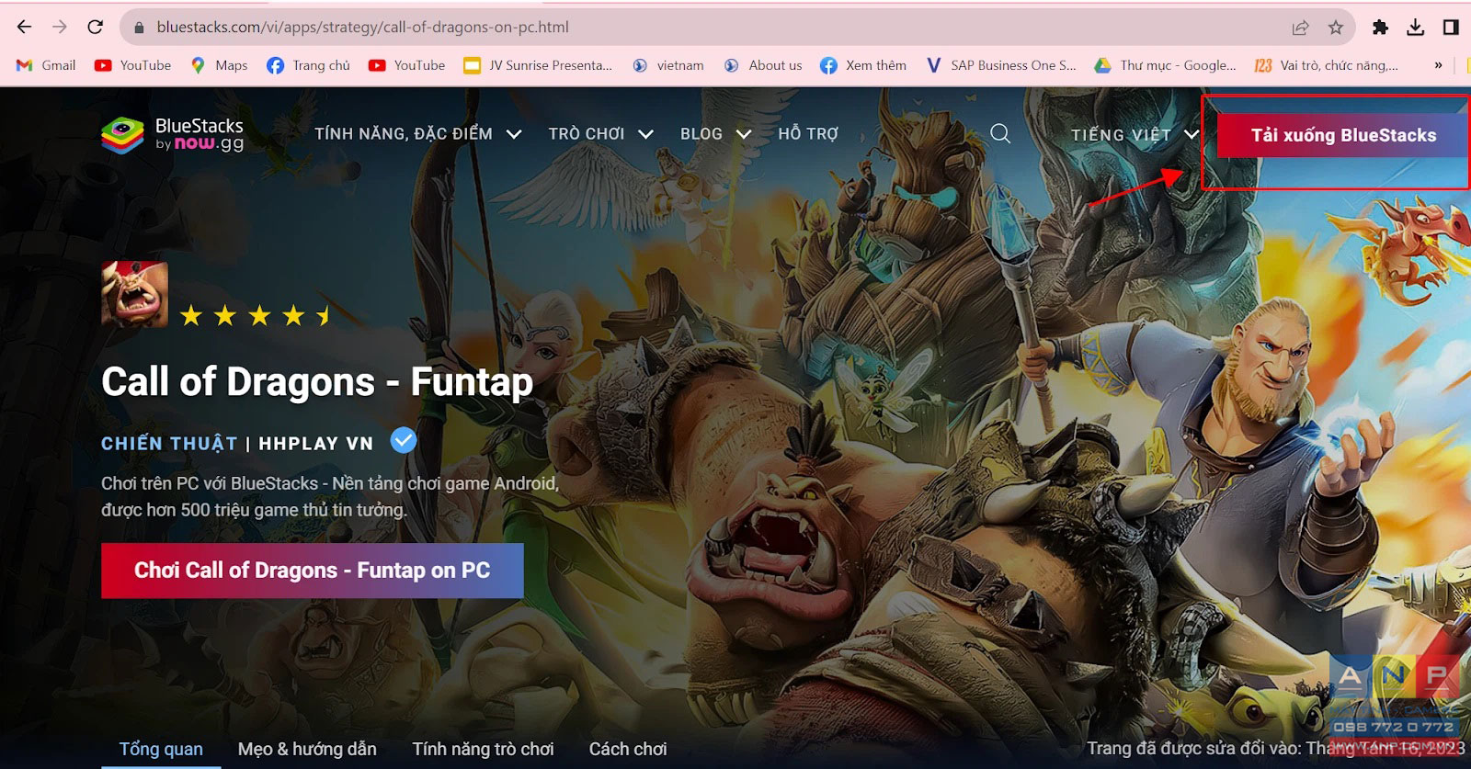Click the website search magnifier icon
The width and height of the screenshot is (1471, 769).
(1000, 134)
